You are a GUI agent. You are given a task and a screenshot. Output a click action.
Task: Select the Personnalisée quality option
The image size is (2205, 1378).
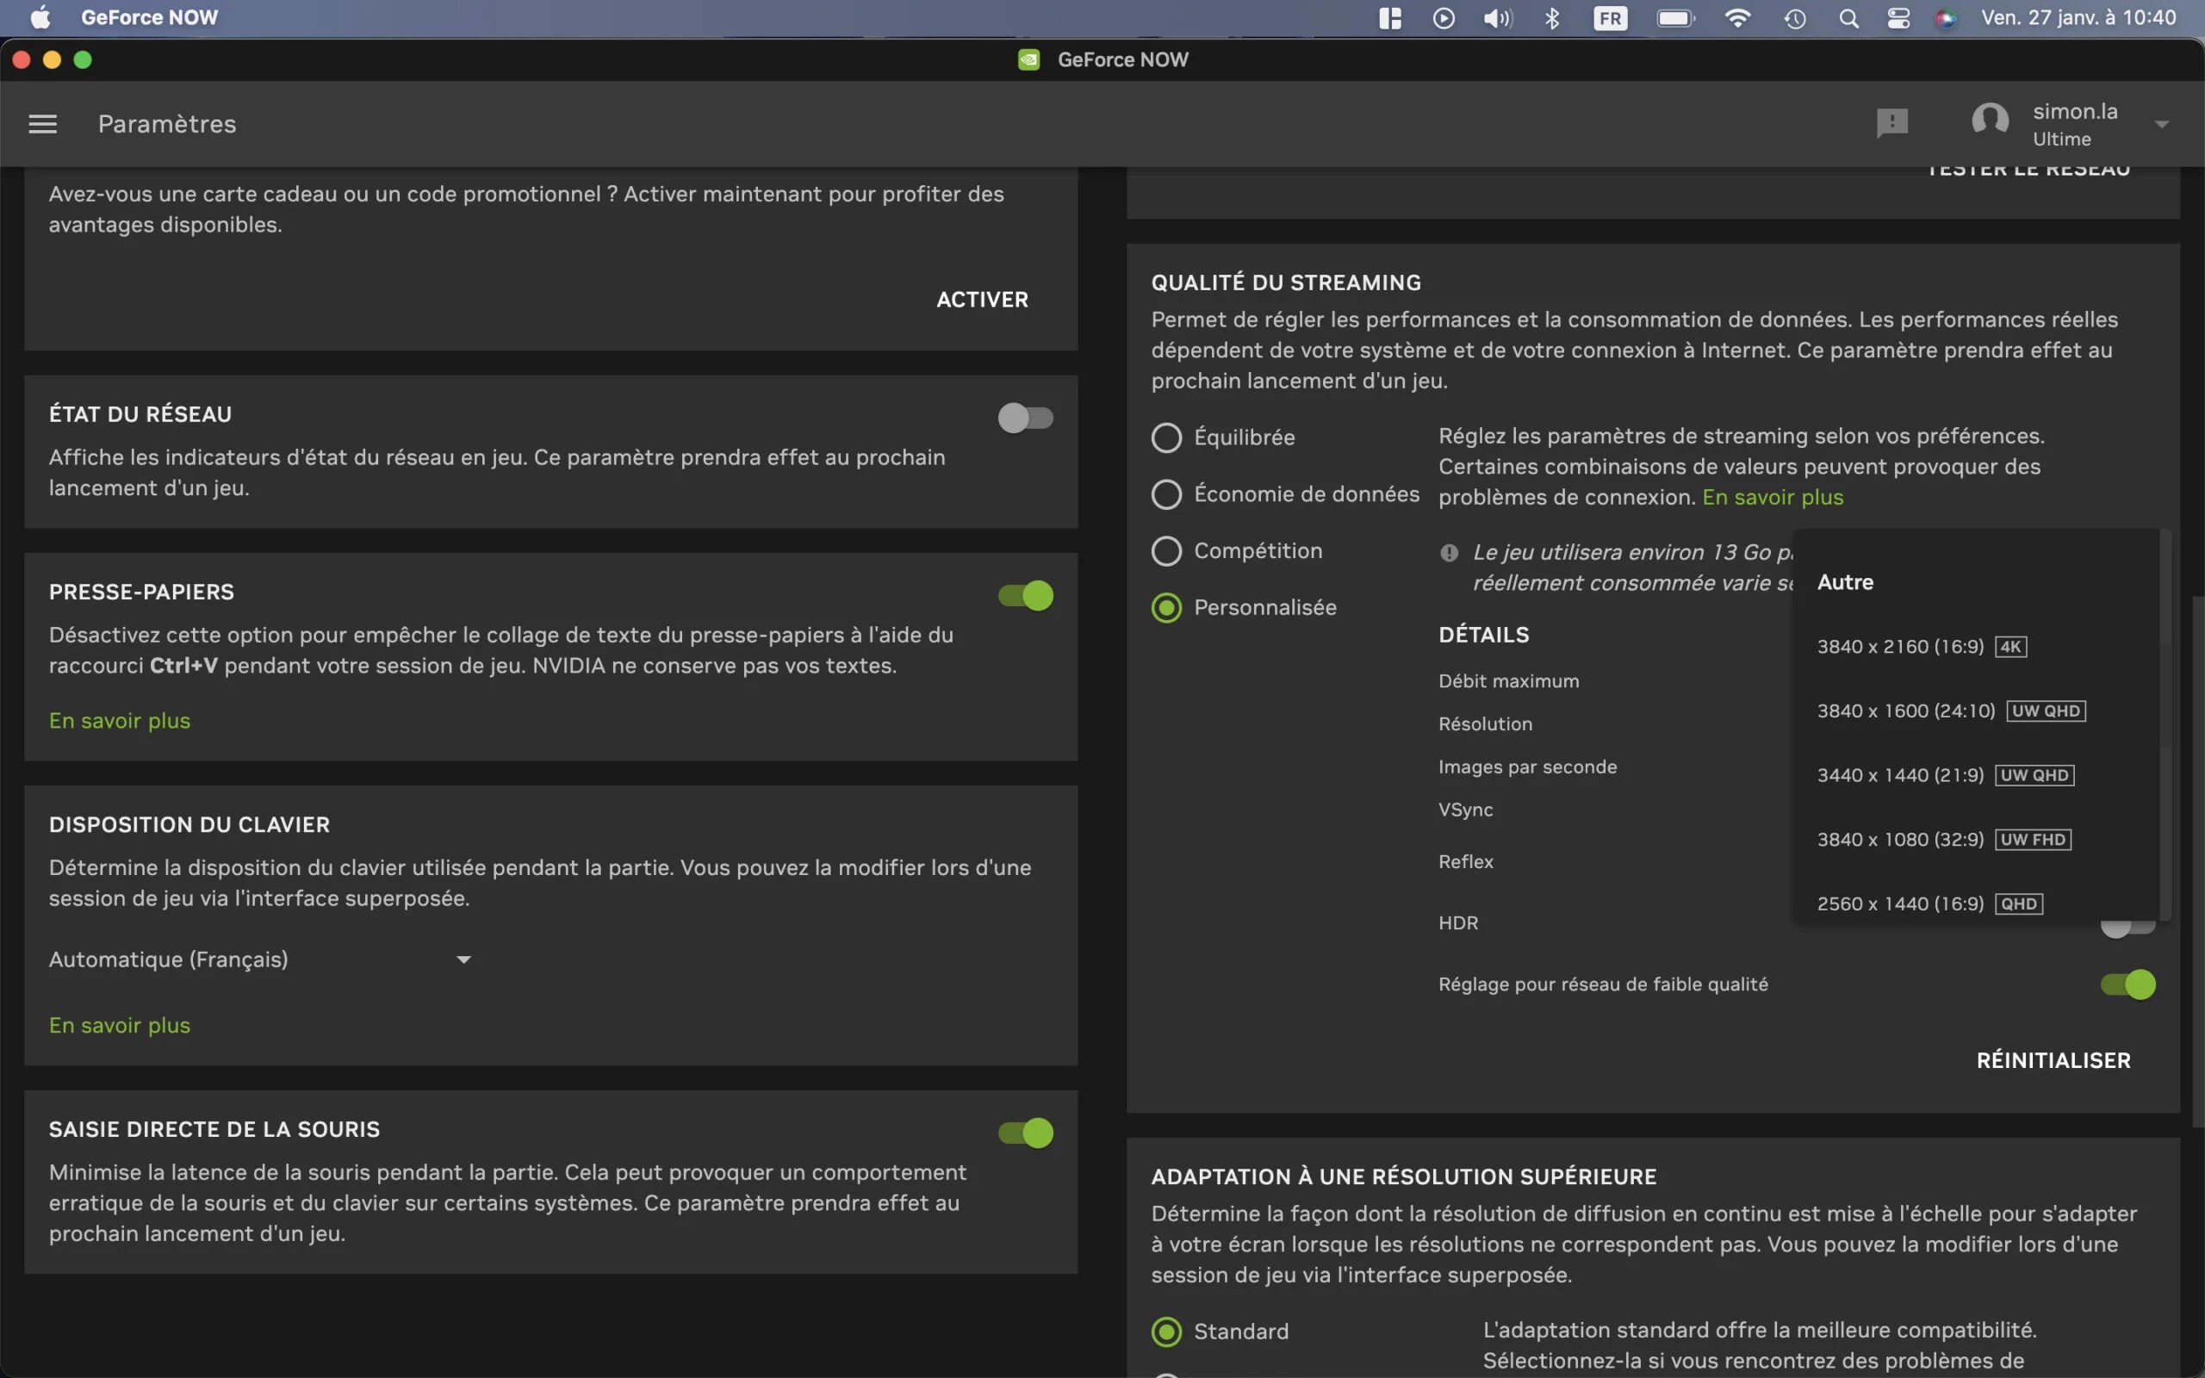click(x=1244, y=607)
